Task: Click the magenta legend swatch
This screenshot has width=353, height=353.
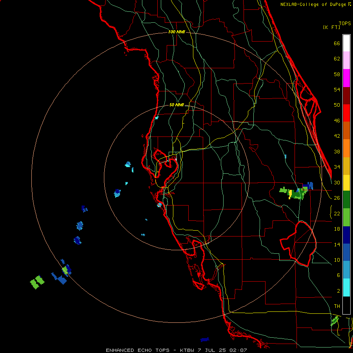Action: (x=346, y=78)
